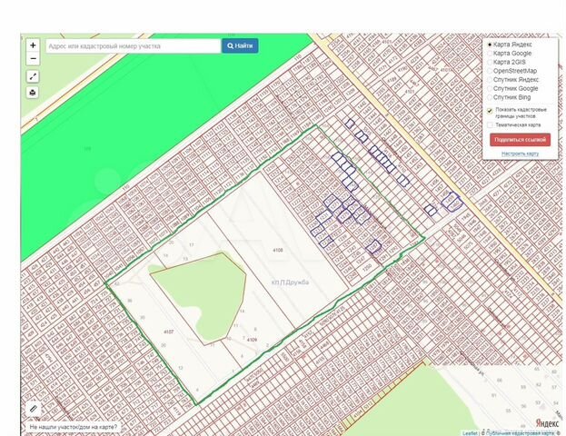Image resolution: width=566 pixels, height=436 pixels.
Task: Focus the cadastral number search field
Action: coord(132,45)
